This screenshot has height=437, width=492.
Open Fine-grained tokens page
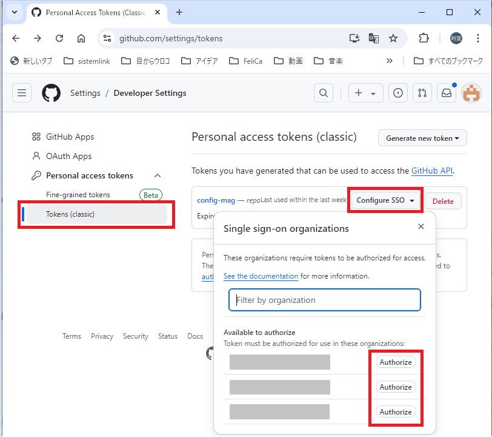[x=78, y=195]
